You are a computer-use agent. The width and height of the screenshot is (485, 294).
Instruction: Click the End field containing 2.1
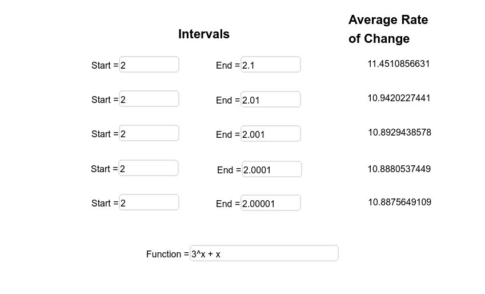click(x=271, y=65)
